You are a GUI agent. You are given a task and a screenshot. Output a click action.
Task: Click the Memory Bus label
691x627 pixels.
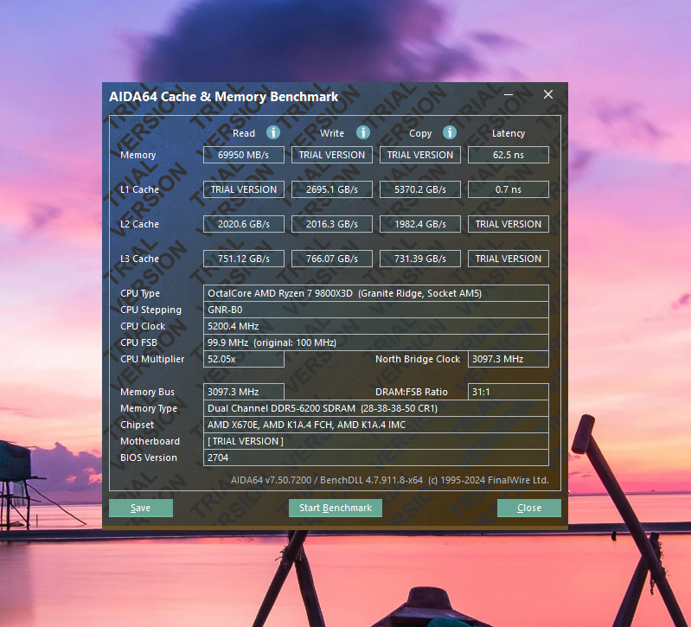147,392
